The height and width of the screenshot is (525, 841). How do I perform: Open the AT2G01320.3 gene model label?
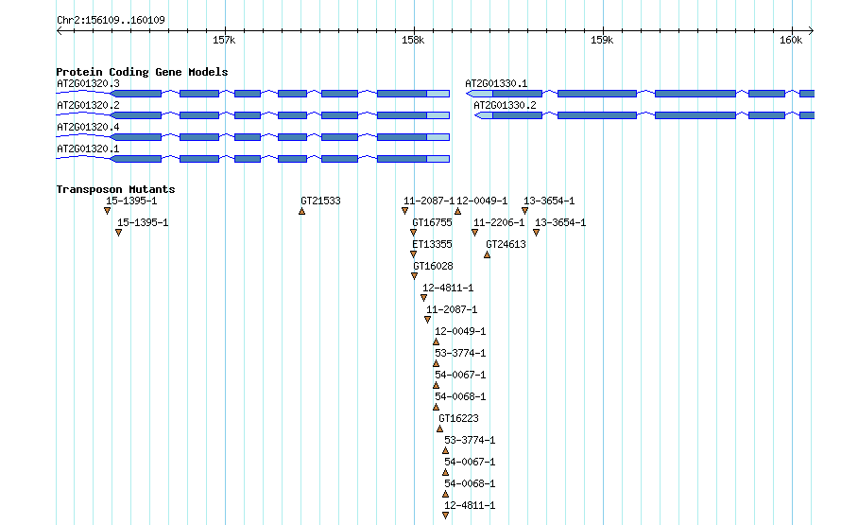tap(88, 84)
